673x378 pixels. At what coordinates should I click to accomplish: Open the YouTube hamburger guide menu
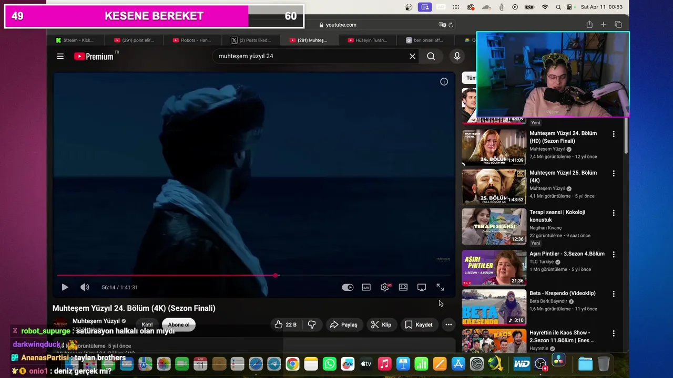click(60, 56)
